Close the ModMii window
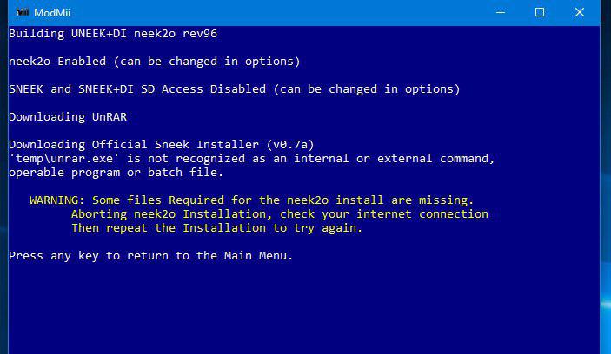This screenshot has width=611, height=354. tap(580, 12)
